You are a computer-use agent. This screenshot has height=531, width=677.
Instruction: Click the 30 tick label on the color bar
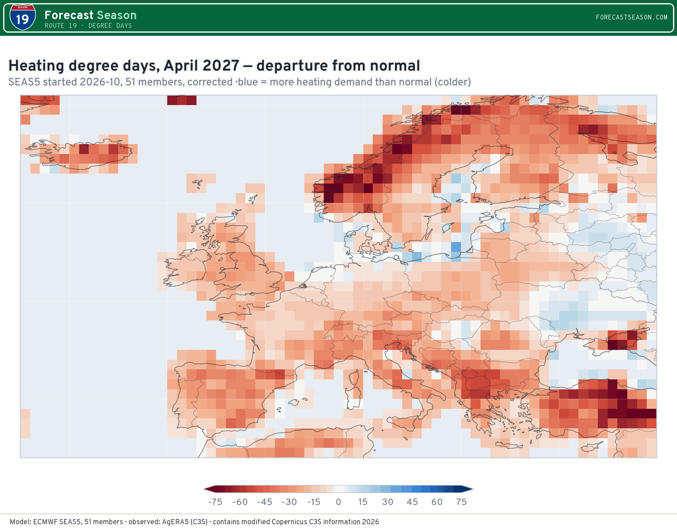click(x=388, y=502)
